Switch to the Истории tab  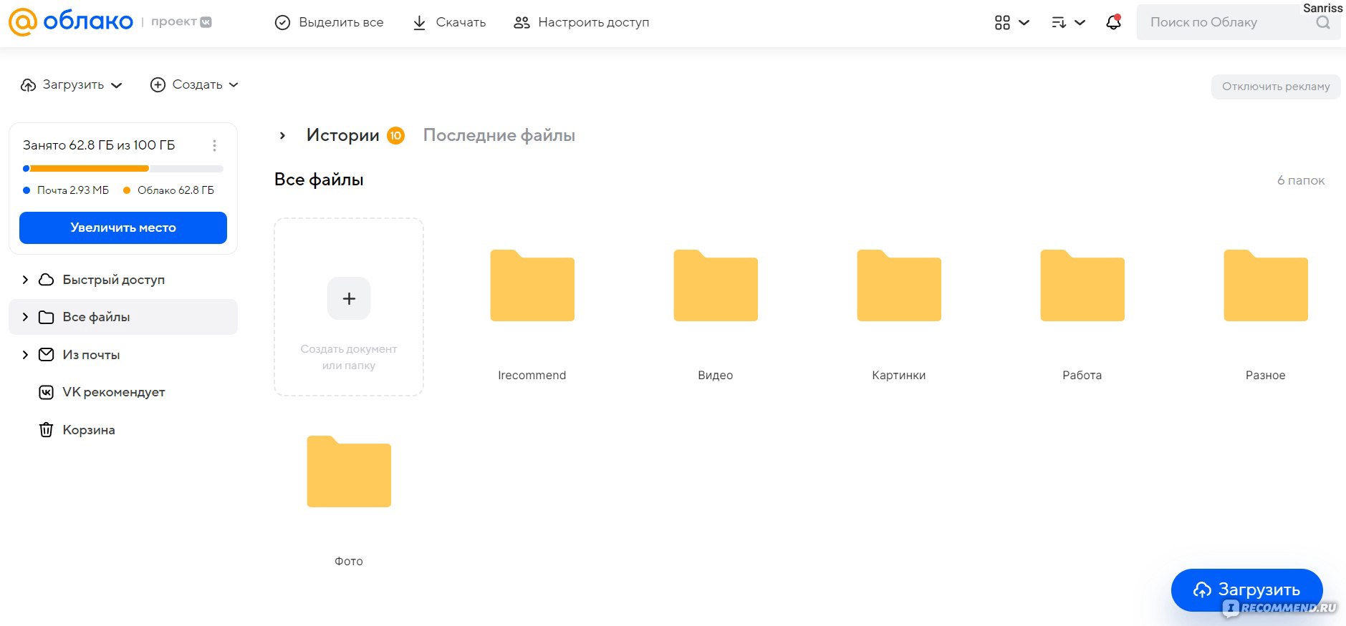[x=342, y=135]
